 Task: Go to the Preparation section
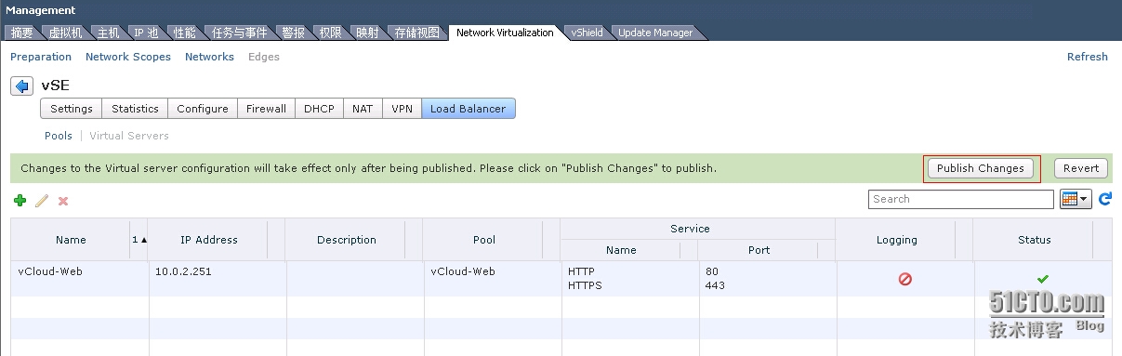pos(41,57)
